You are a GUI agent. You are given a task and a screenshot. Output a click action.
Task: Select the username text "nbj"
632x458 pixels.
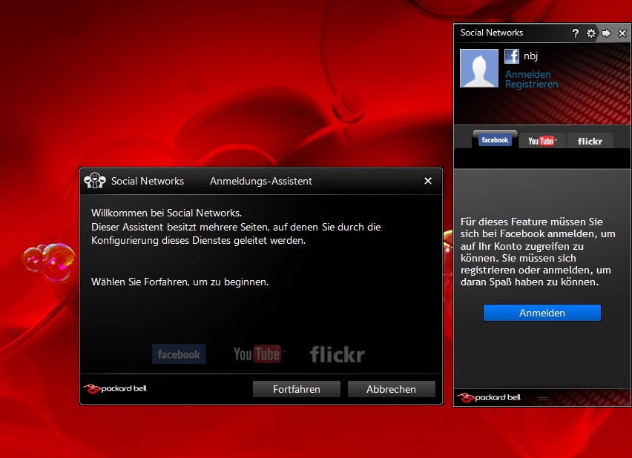coord(531,56)
